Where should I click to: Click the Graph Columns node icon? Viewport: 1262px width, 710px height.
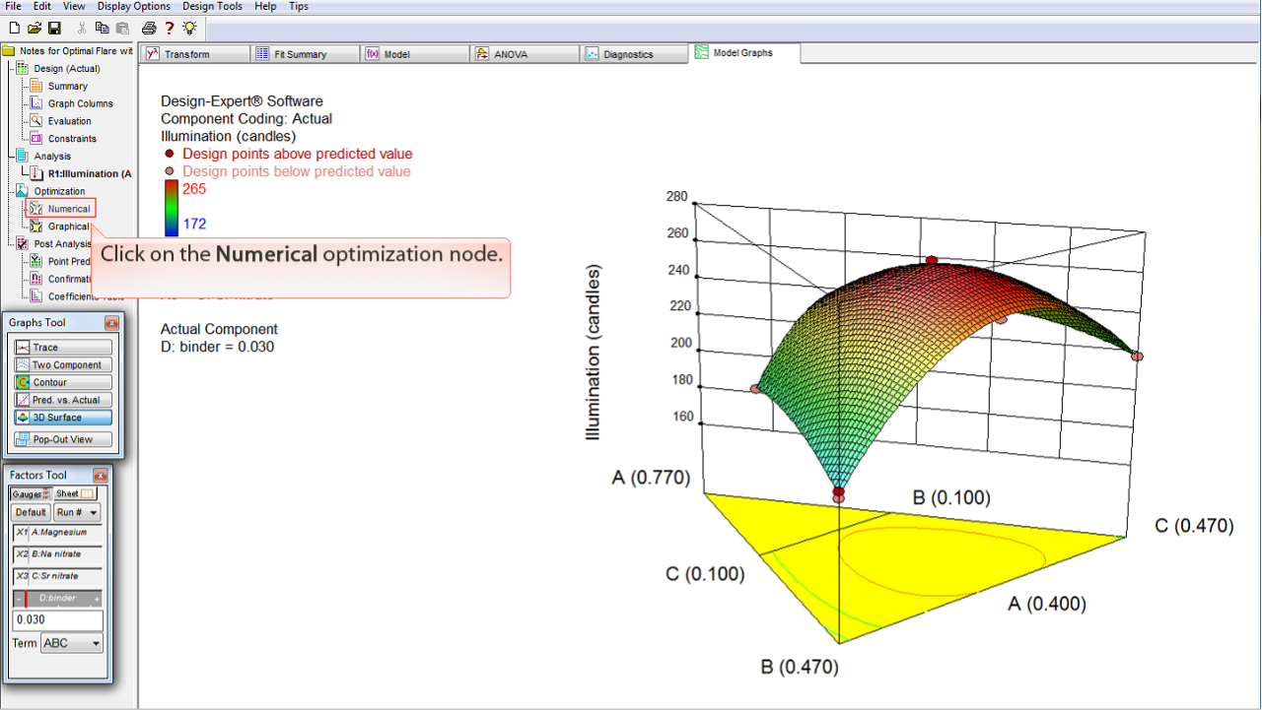tap(36, 103)
